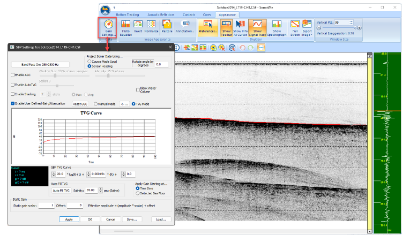The height and width of the screenshot is (235, 402).
Task: Click the Salinity spinner arrows
Action: click(101, 191)
